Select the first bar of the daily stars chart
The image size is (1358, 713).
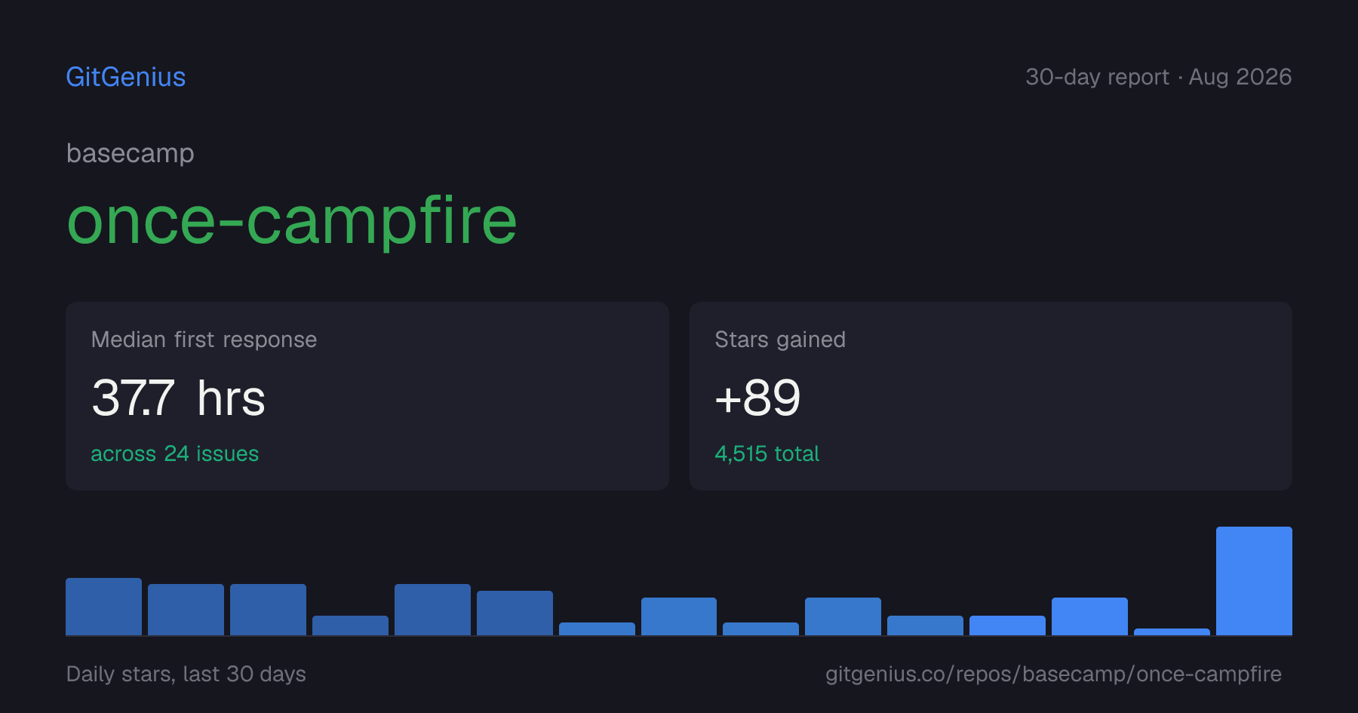103,607
